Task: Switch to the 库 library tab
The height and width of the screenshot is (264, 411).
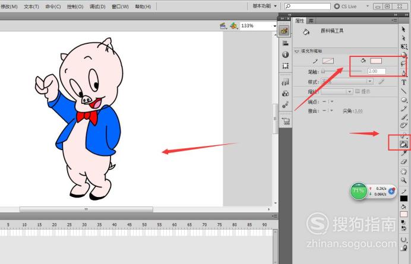Action: coord(311,21)
